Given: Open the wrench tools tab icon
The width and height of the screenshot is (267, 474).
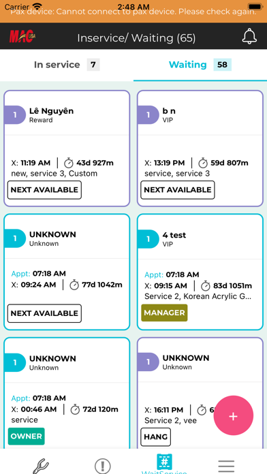Looking at the screenshot, I should pyautogui.click(x=41, y=467).
